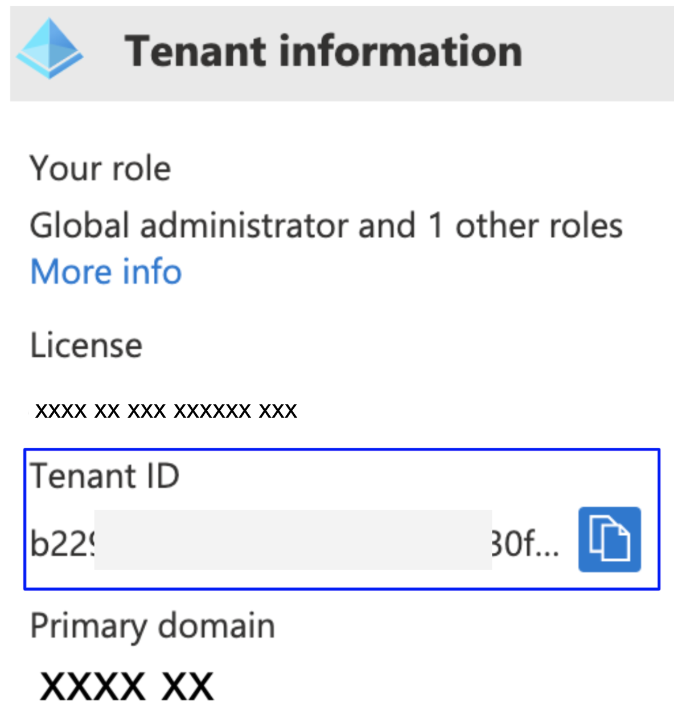
Task: Click the Tenant information title text
Action: [325, 50]
